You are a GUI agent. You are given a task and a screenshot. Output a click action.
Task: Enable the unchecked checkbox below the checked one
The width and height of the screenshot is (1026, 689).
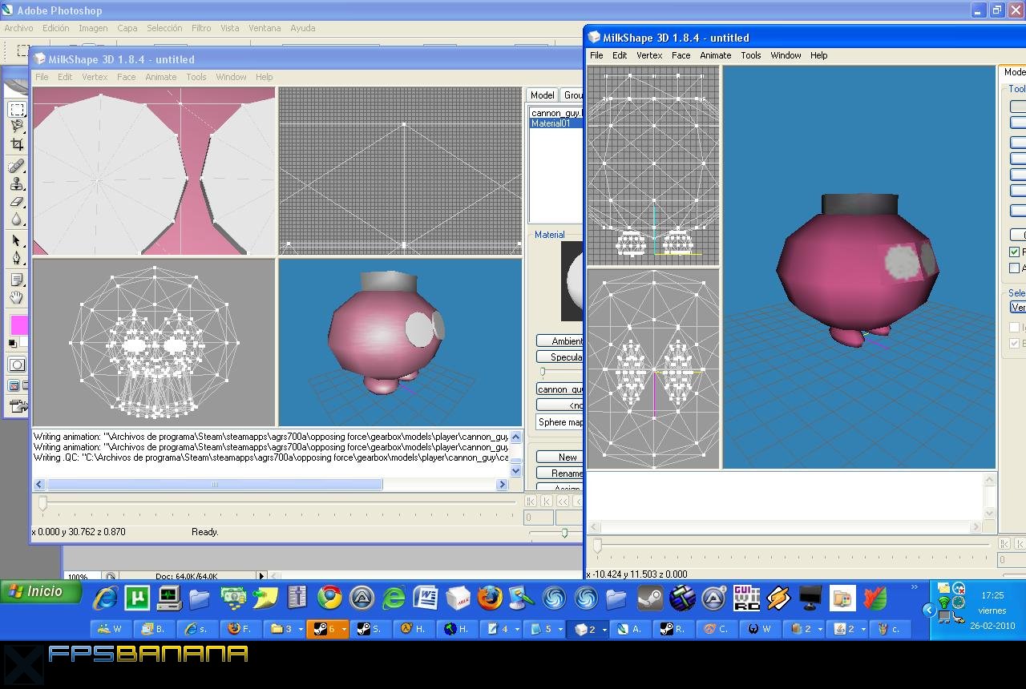(x=1015, y=268)
